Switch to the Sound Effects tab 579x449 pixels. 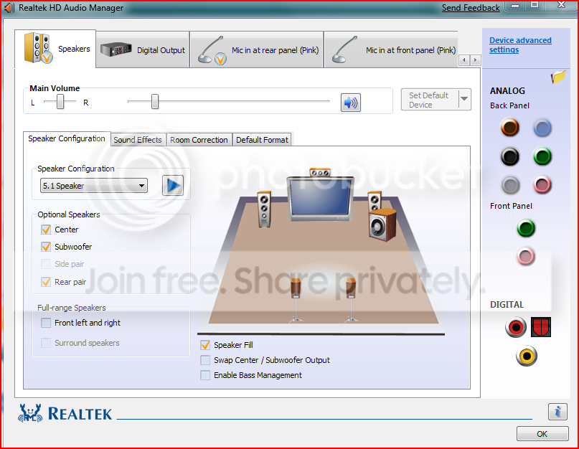click(138, 140)
